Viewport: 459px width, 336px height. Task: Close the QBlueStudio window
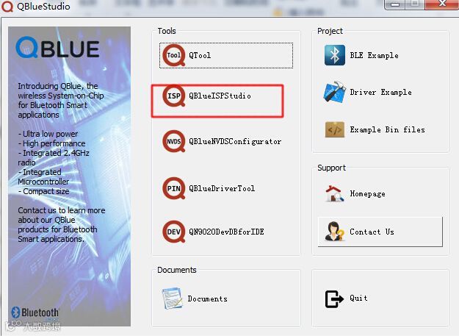(x=441, y=4)
